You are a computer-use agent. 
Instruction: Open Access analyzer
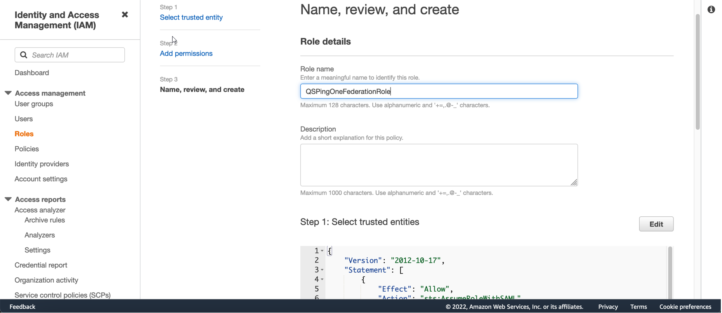pyautogui.click(x=40, y=210)
